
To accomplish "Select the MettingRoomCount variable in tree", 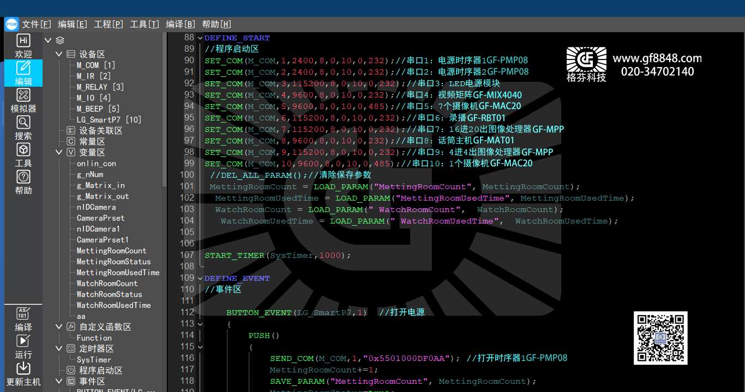I will tap(111, 251).
